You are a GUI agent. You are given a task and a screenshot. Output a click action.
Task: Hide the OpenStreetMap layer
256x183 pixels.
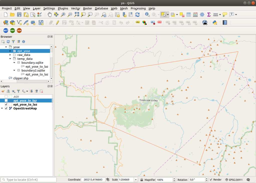[6, 108]
